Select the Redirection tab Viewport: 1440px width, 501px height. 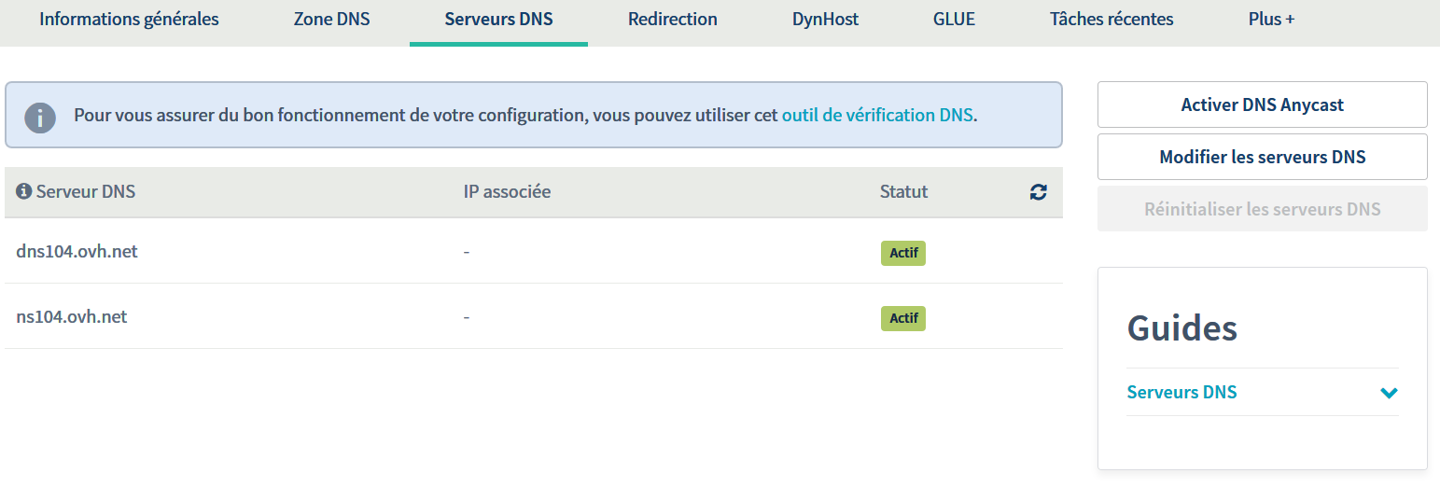point(672,19)
